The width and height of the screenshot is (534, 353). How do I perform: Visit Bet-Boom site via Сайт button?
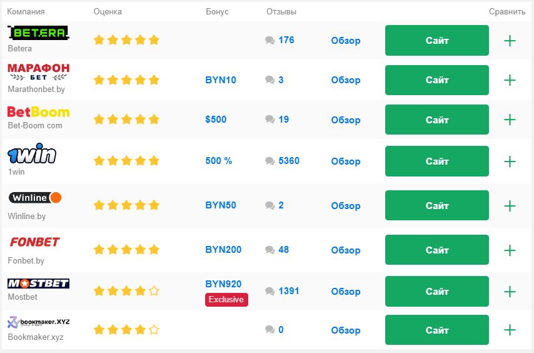[x=437, y=120]
